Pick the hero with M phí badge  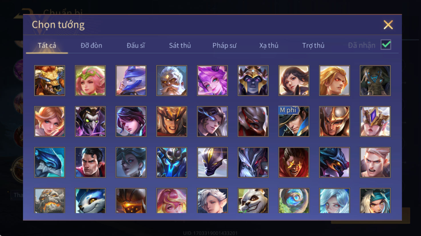click(294, 122)
